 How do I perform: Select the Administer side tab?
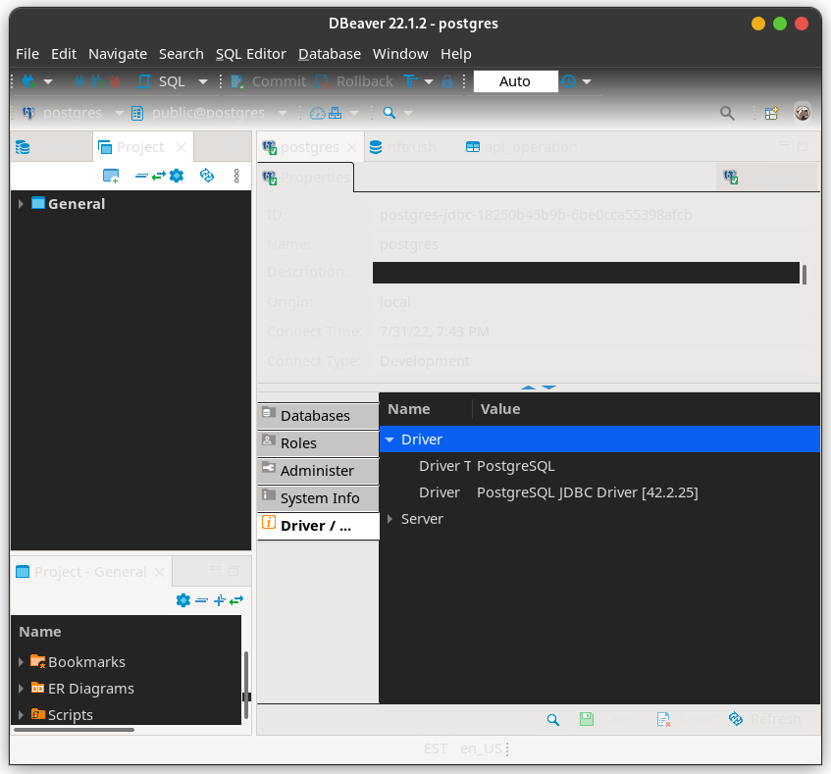click(x=318, y=471)
